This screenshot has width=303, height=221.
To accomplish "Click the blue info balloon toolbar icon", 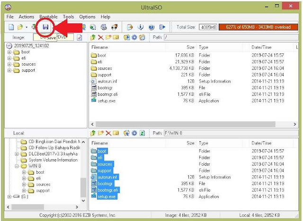I will coord(141,27).
